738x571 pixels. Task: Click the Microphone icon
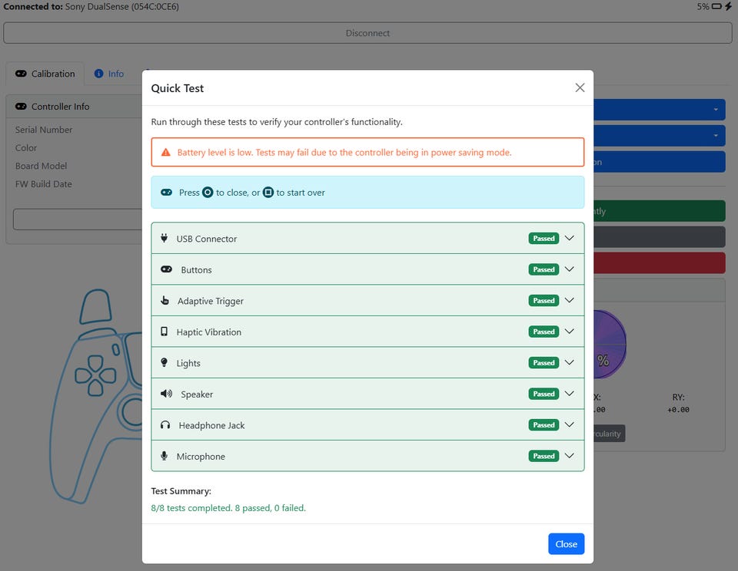tap(164, 456)
